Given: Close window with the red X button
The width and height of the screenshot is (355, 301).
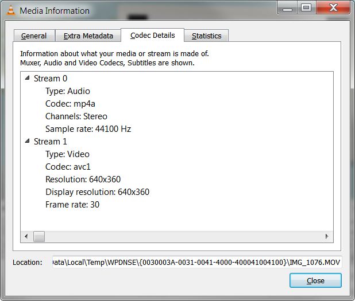Looking at the screenshot, I should [333, 8].
